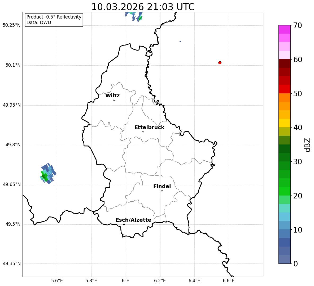Click the 6.6°E longitude label
Image resolution: width=314 pixels, height=286 pixels.
229,281
